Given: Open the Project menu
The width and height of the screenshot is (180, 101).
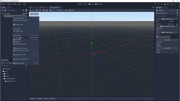Looking at the screenshot, I should pos(8,4).
